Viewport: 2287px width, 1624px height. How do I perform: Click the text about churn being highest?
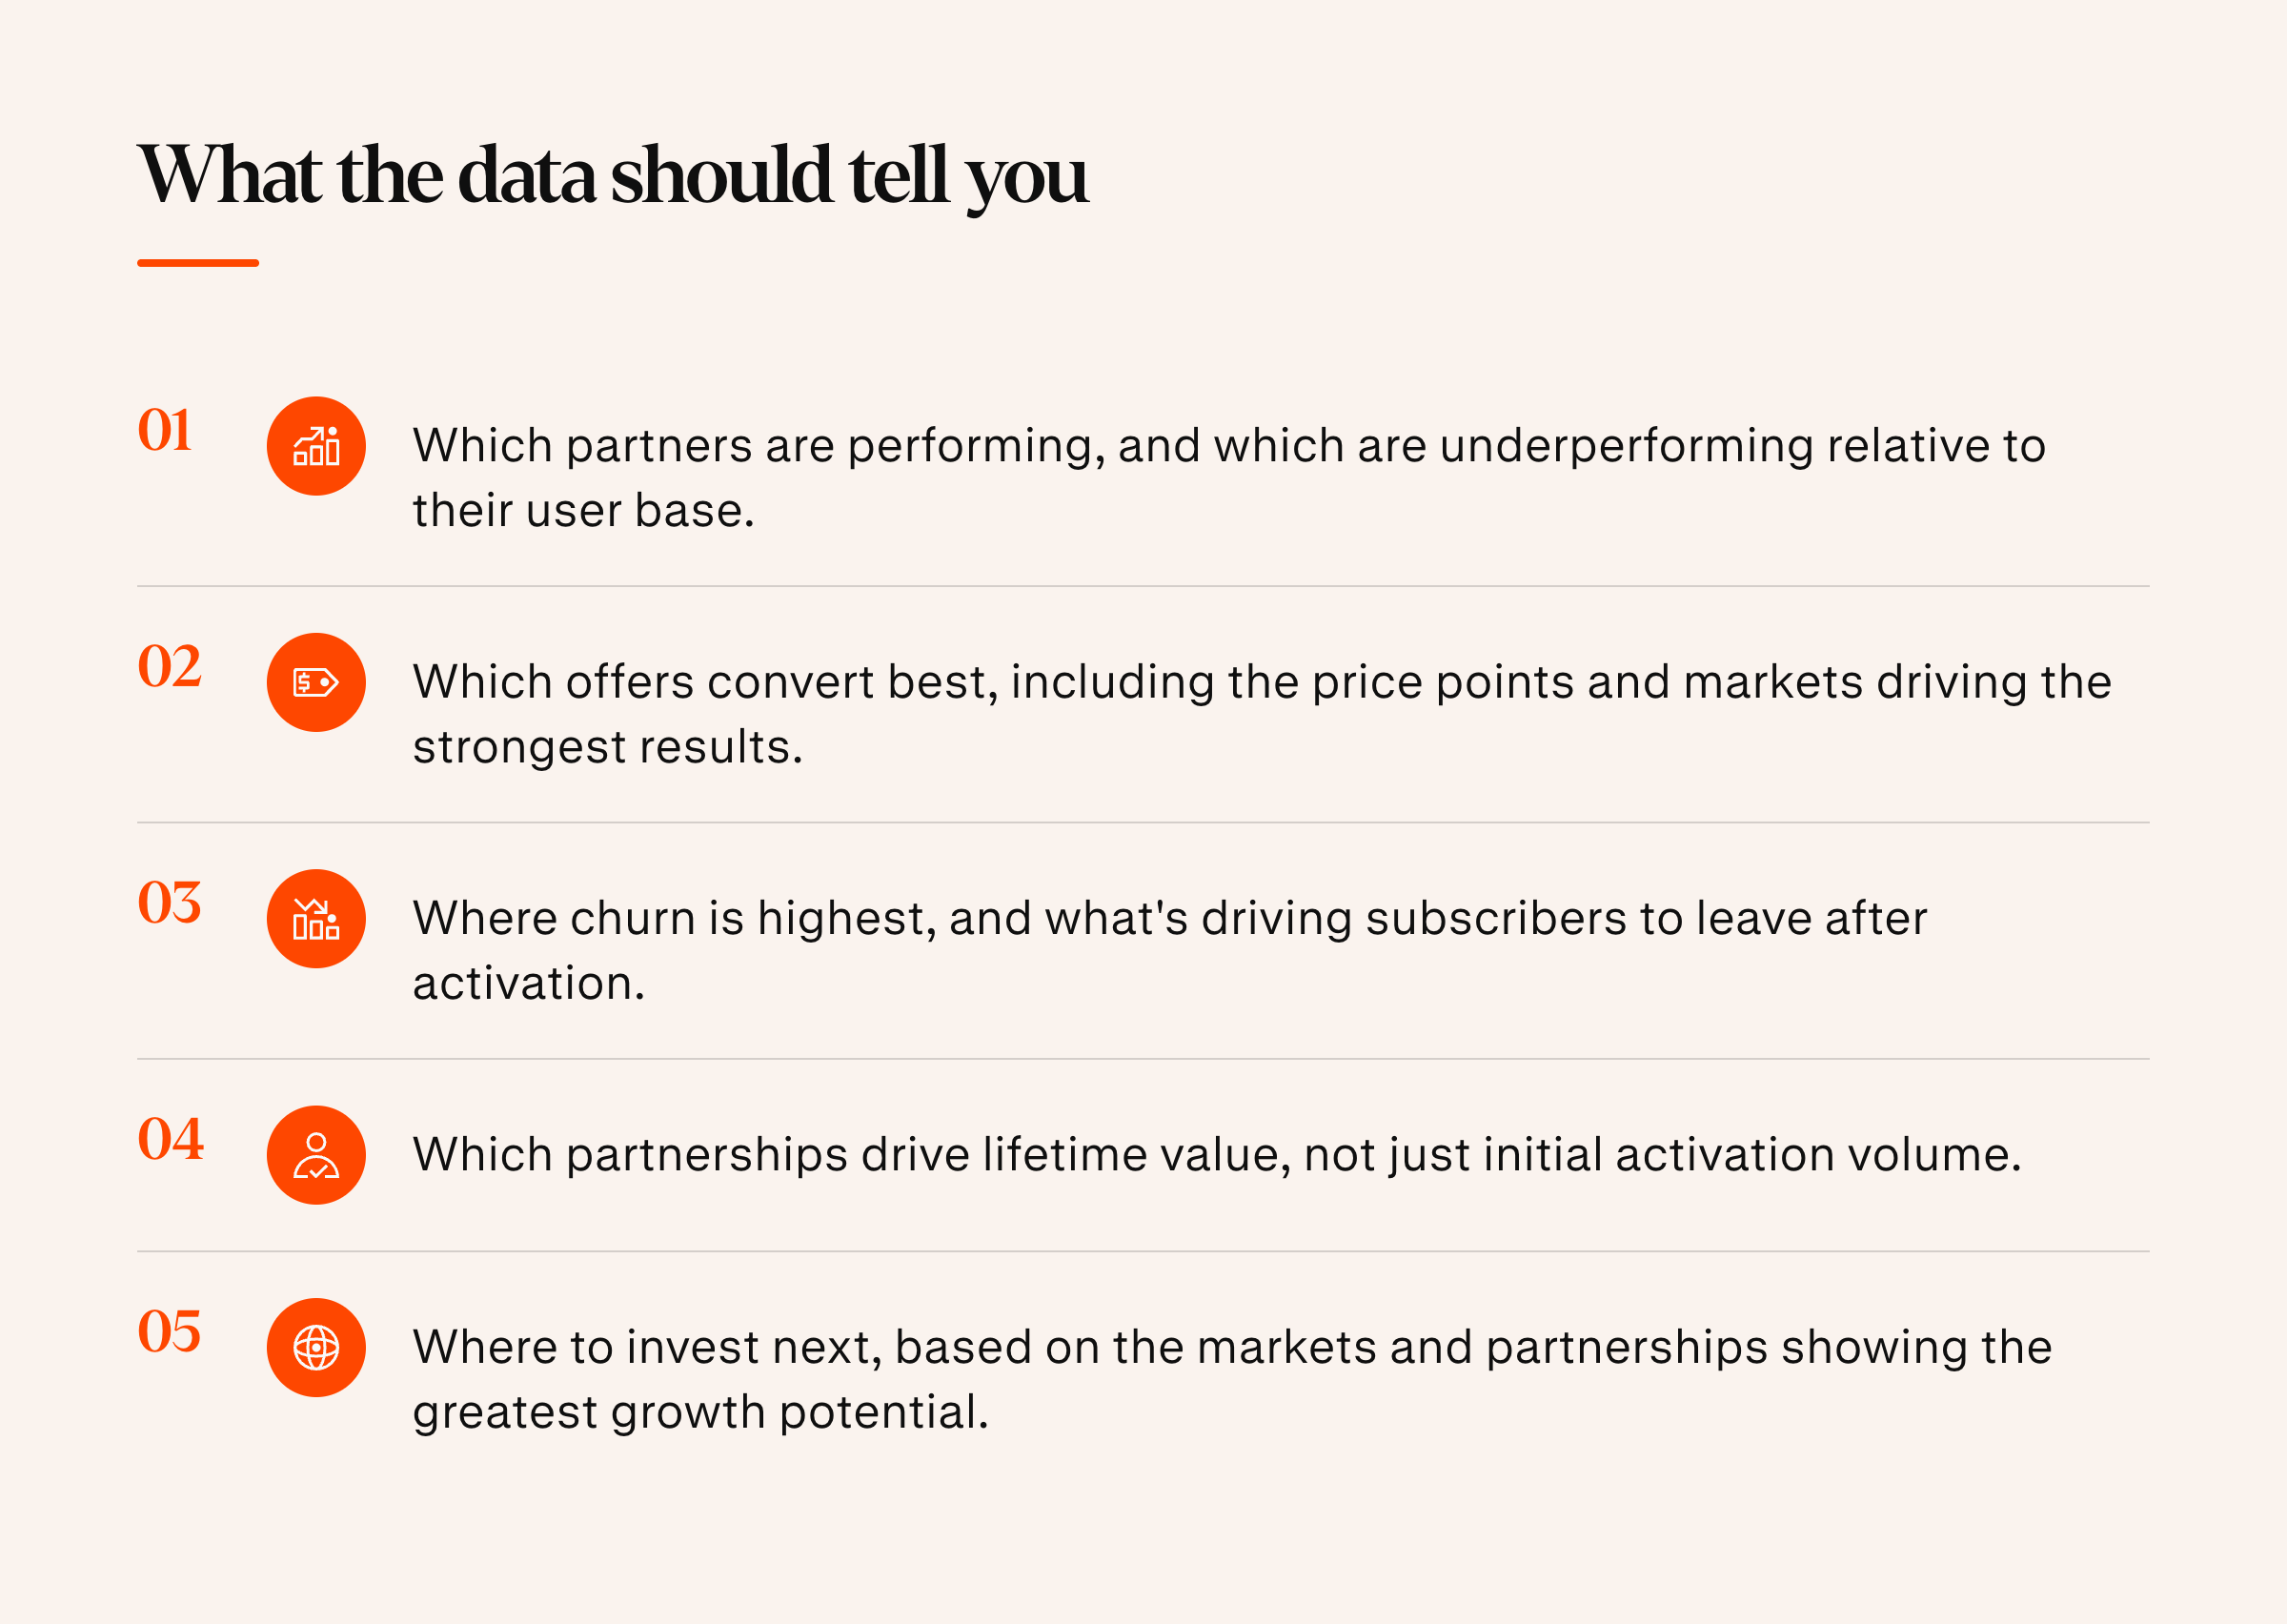pyautogui.click(x=1169, y=950)
